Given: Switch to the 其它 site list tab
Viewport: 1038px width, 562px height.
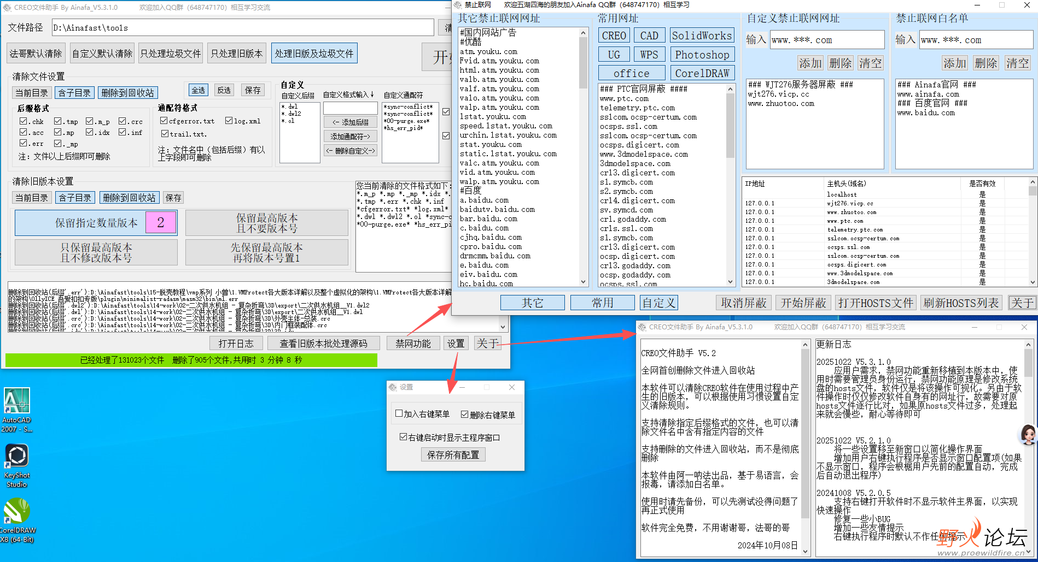Looking at the screenshot, I should (x=533, y=303).
